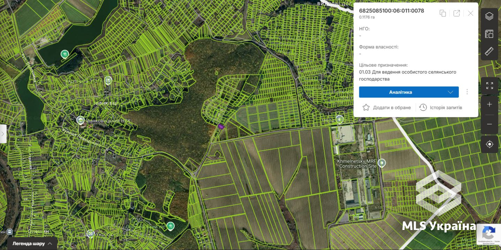Open the three-dot more options menu
Viewport: 501px width, 250px height.
tap(467, 92)
